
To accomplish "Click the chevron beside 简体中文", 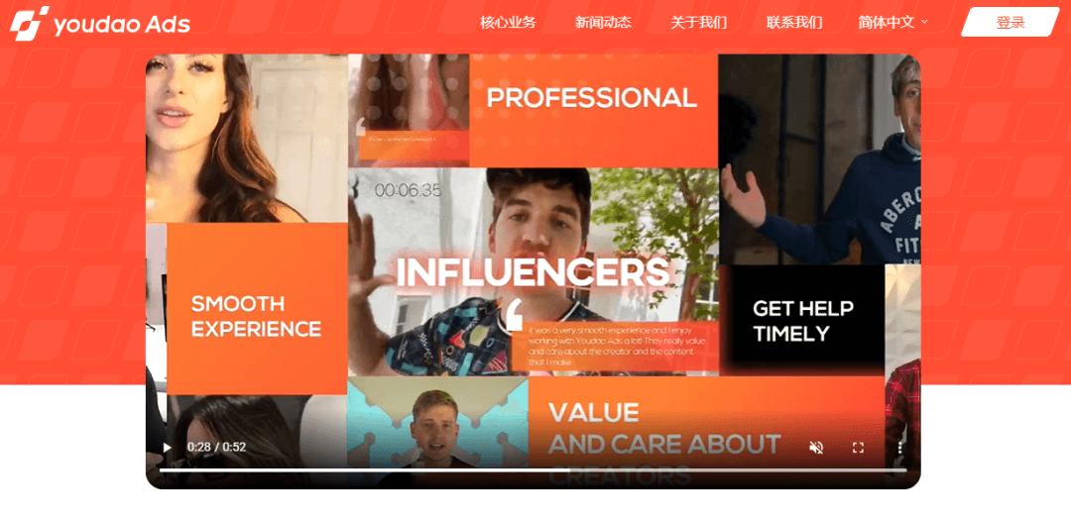I will point(924,22).
